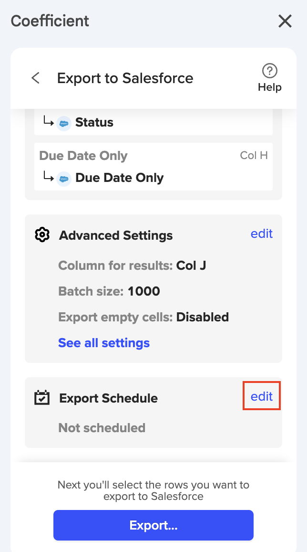Click the Col H column label
Image resolution: width=307 pixels, height=552 pixels.
(x=254, y=155)
